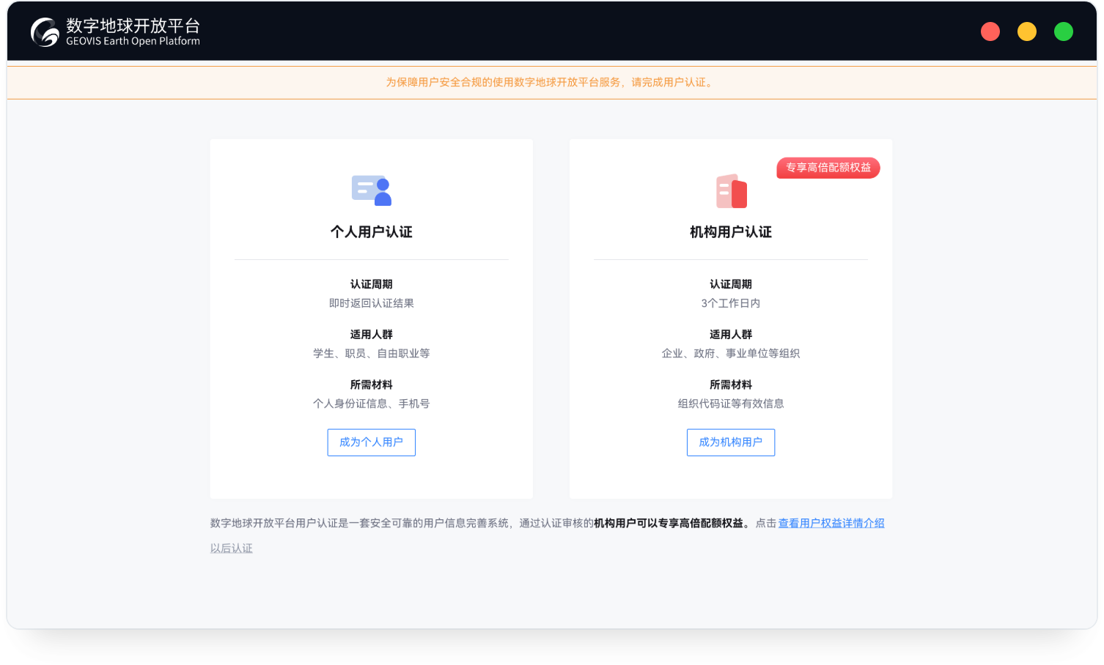Click 认证周期 label in the personal card
The width and height of the screenshot is (1104, 665).
click(x=372, y=284)
